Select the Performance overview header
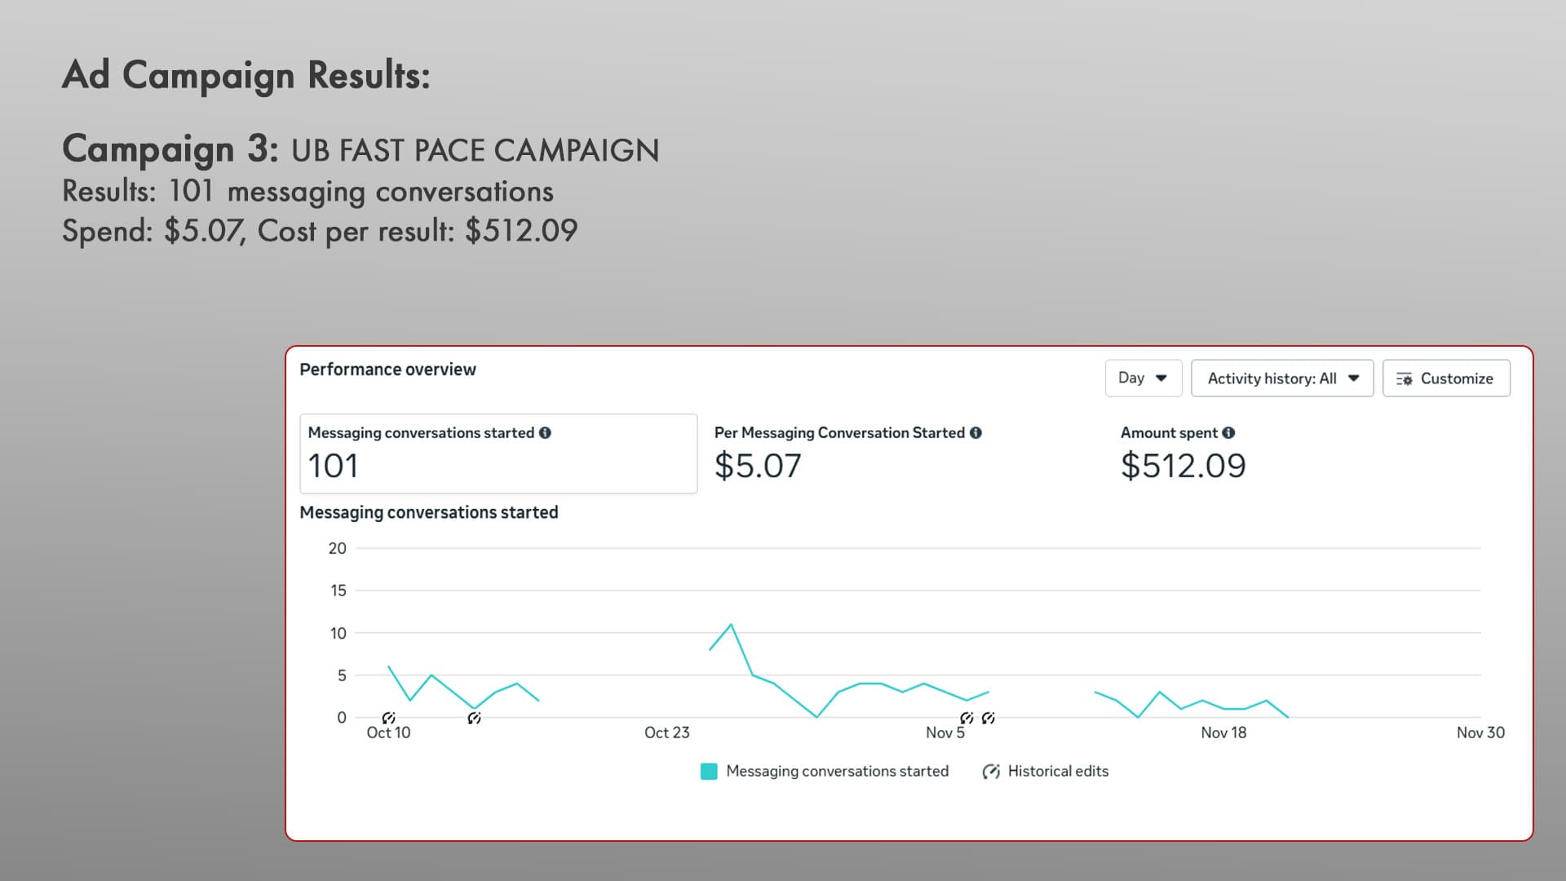 pos(387,369)
